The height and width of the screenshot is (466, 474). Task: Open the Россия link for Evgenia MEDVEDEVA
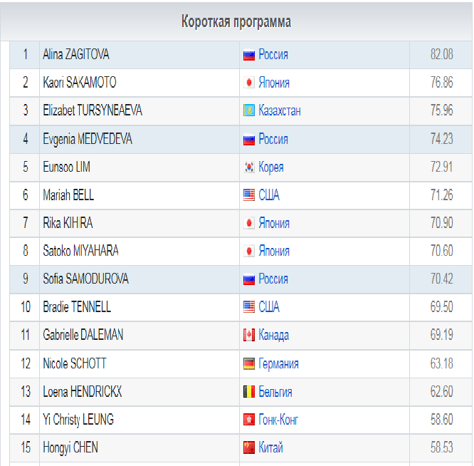pyautogui.click(x=273, y=139)
